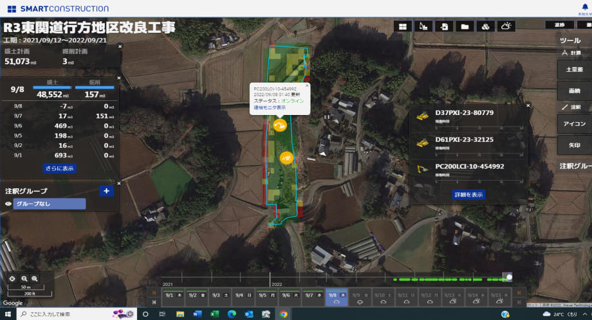
Task: Click the 9/6 row showing 469 m3
Action: point(60,126)
